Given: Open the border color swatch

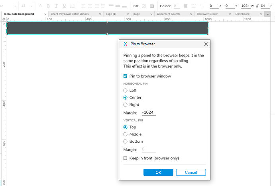Looking at the screenshot, I should [185, 6].
